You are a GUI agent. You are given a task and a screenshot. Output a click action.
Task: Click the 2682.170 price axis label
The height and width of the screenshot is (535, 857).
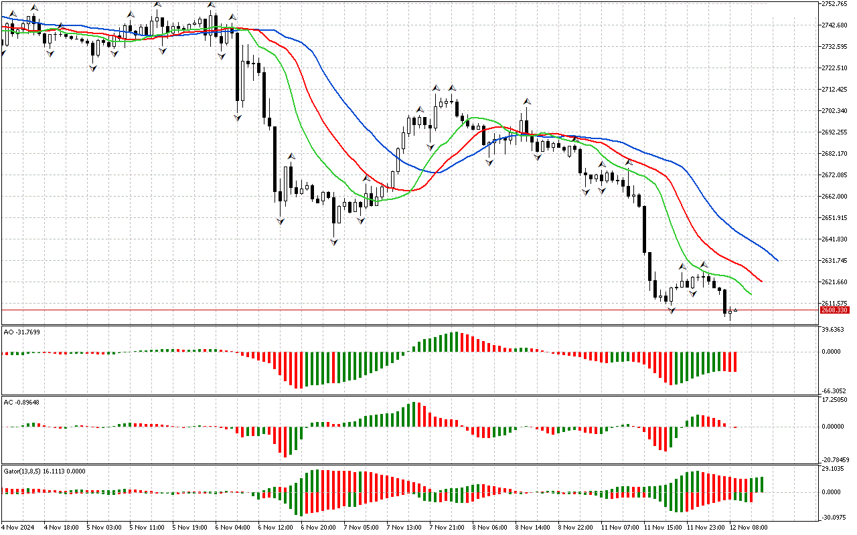click(x=836, y=154)
